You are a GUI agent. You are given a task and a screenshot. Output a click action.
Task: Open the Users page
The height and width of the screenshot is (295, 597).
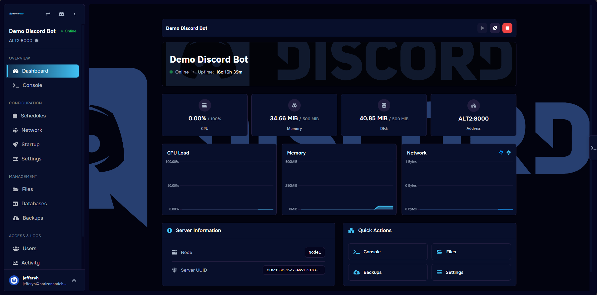click(43, 249)
